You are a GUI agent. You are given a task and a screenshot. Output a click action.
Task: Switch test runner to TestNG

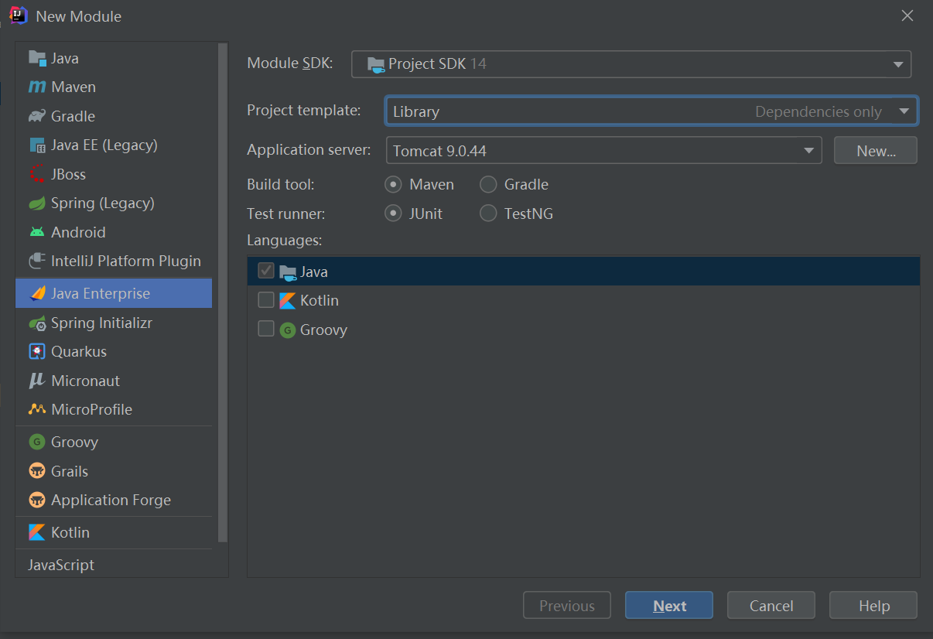click(x=488, y=214)
